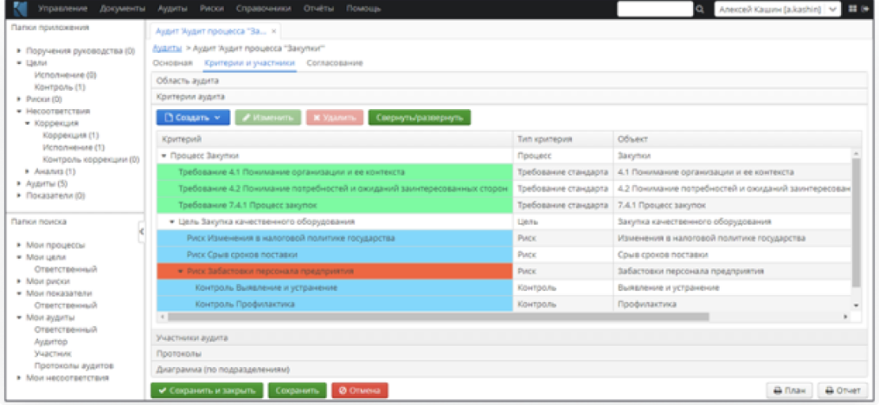
Task: Collapse the Цели folder
Action: click(20, 63)
